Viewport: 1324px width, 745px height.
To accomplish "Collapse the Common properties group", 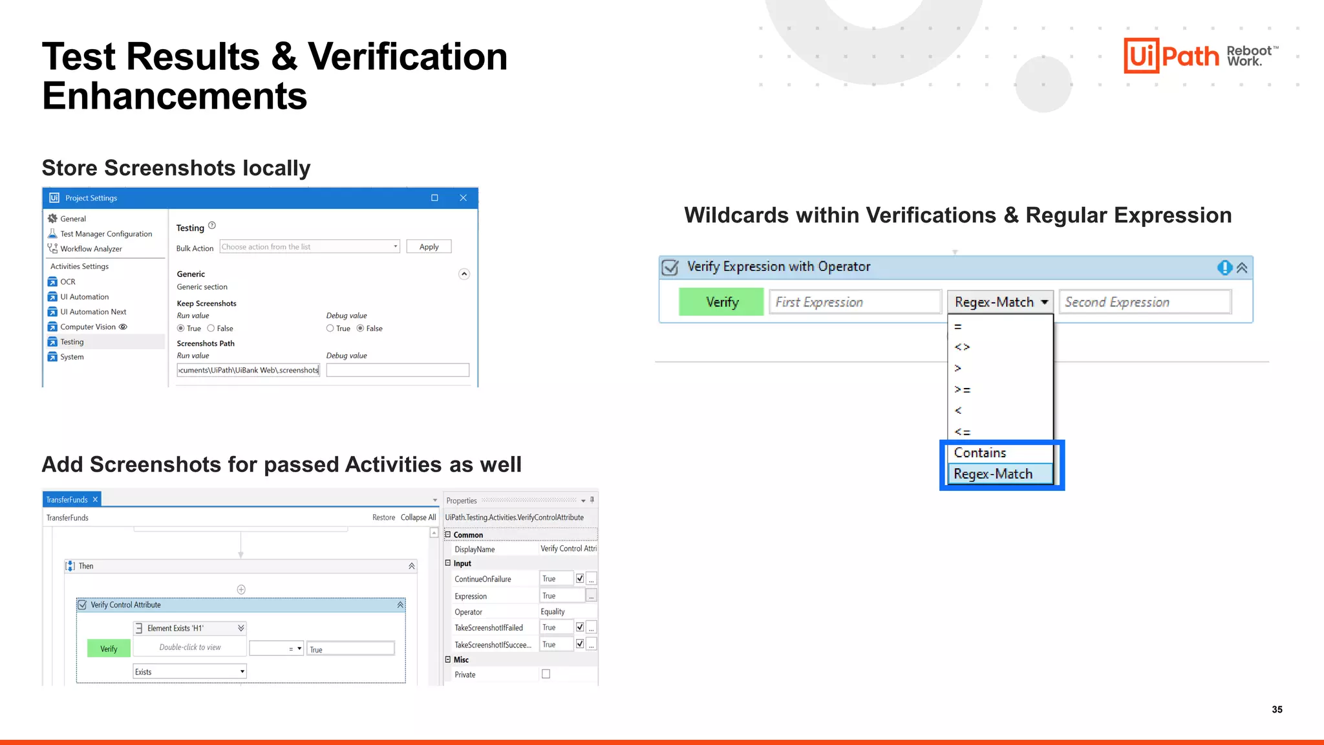I will pos(447,534).
